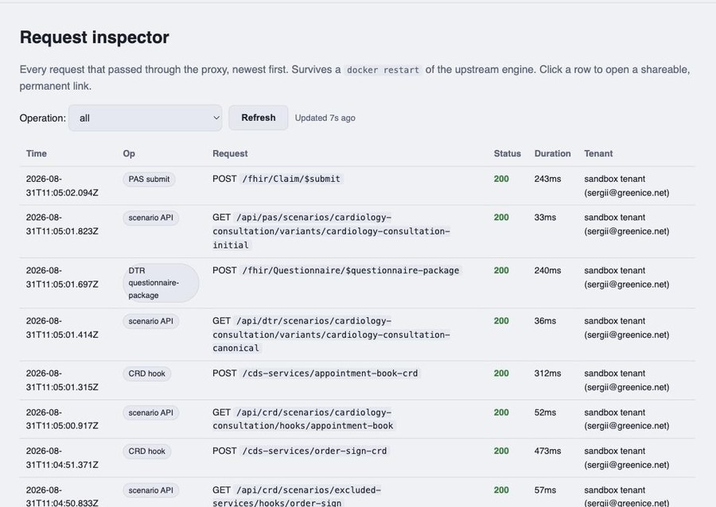Image resolution: width=716 pixels, height=507 pixels.
Task: Click timestamp 2026-08-31T11:05:01.823Z
Action: 62,224
